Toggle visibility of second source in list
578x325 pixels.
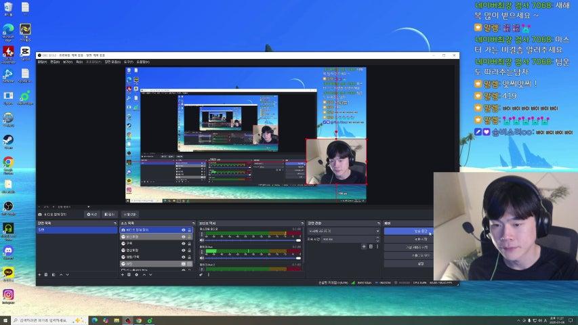tap(183, 237)
